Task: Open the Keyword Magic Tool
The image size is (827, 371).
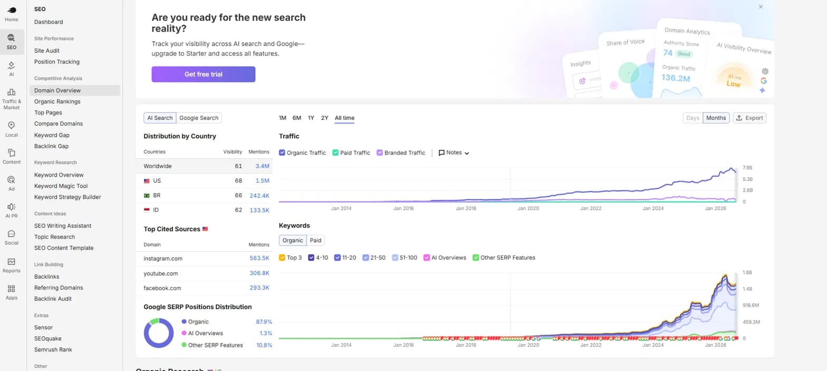Action: tap(61, 186)
